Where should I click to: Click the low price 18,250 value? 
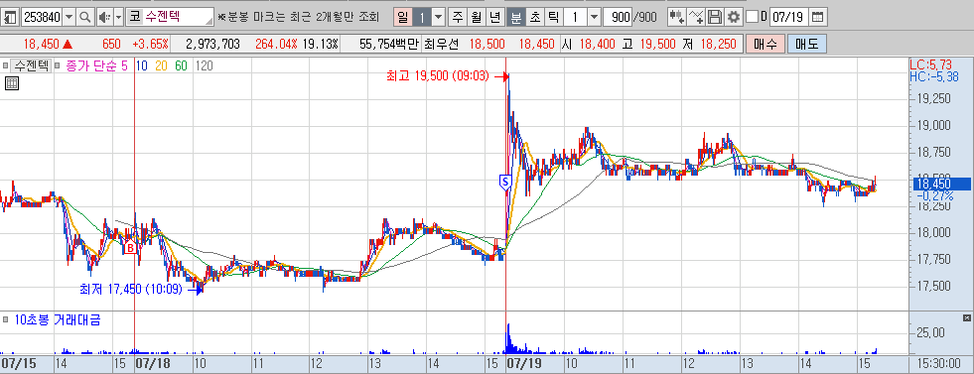tap(718, 44)
